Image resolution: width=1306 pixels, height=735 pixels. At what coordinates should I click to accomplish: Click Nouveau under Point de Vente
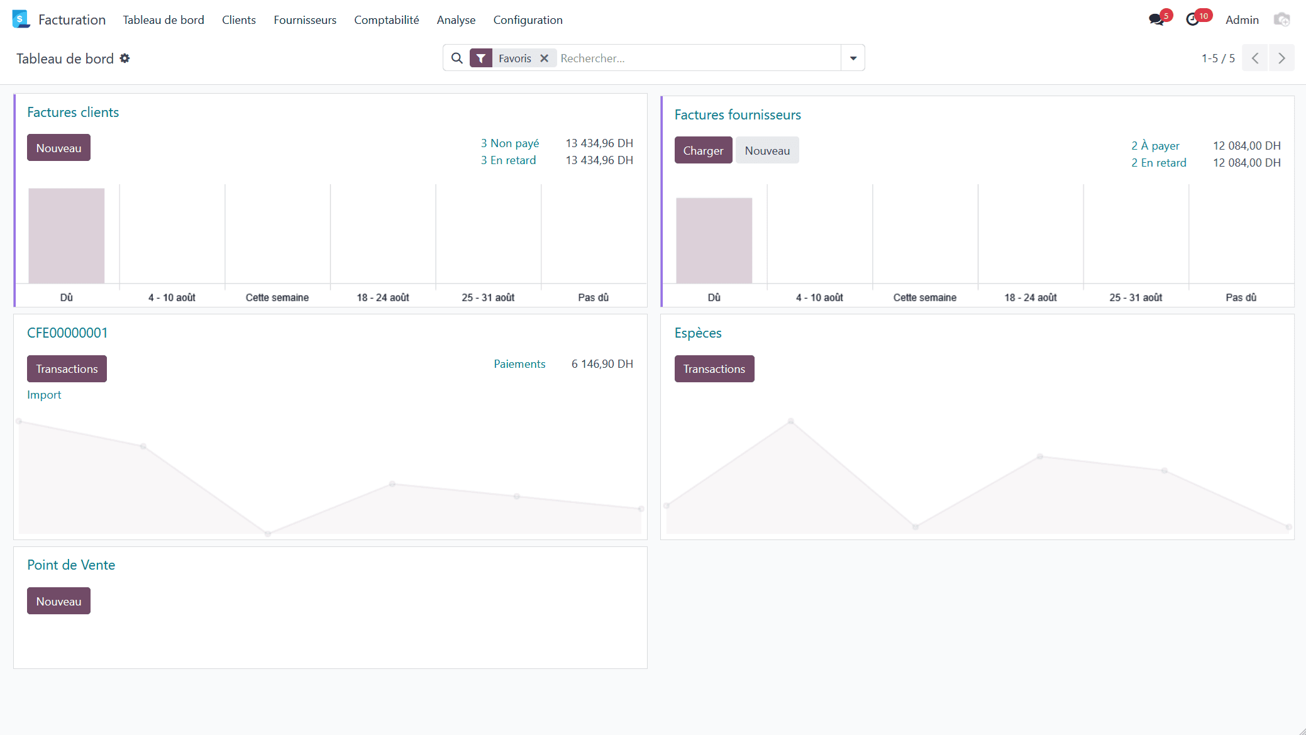58,601
